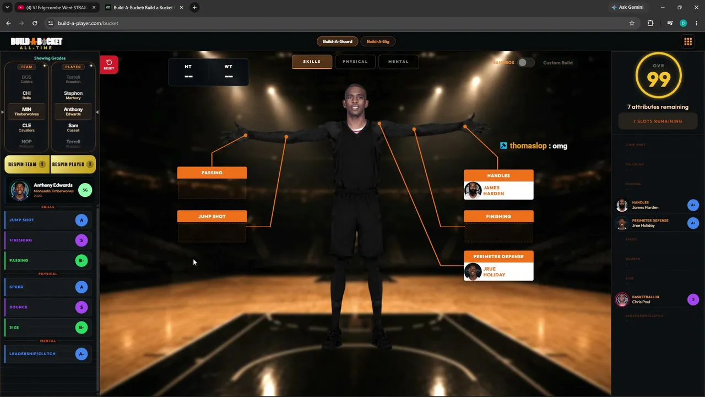Click the Jrue Holiday A+ badge in build list

(x=693, y=223)
